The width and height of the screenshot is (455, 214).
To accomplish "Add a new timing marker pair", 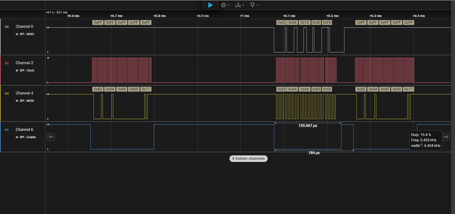I will tap(239, 5).
